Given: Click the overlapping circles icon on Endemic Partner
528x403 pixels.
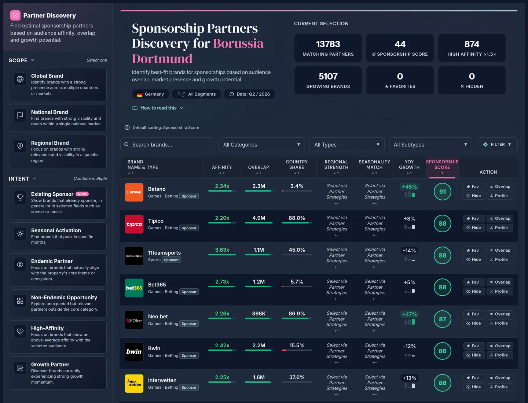Looking at the screenshot, I should coord(20,264).
